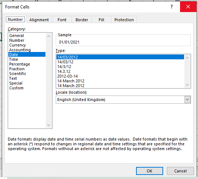Viewport: 198px width, 179px height.
Task: Select date type 14/03/2012
Action: (120, 57)
